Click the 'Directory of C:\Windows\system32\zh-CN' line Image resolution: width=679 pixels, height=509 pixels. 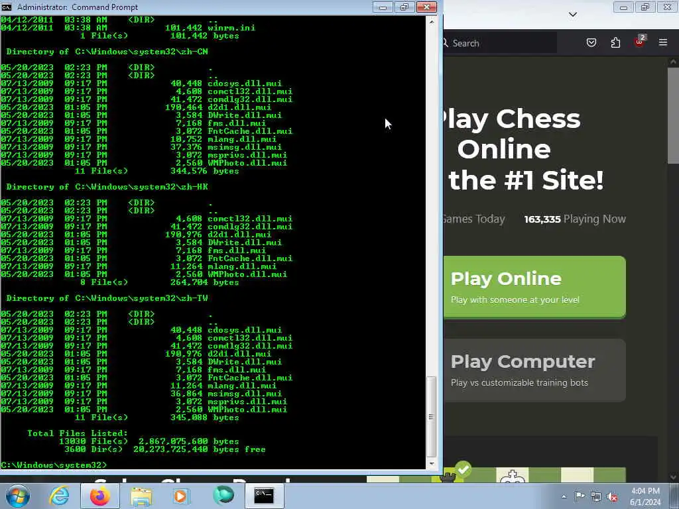point(107,52)
